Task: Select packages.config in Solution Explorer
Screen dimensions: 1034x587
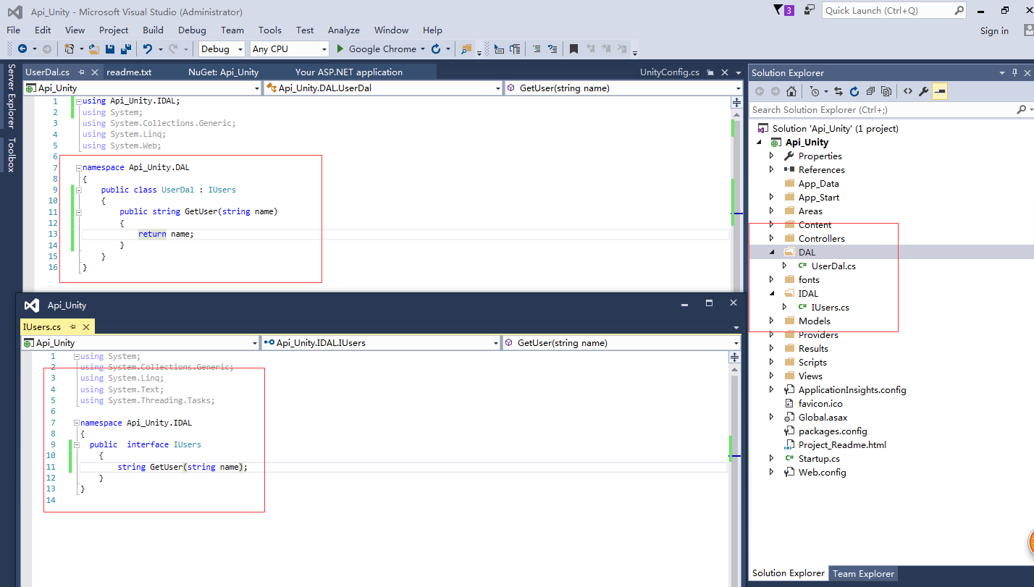Action: click(832, 431)
